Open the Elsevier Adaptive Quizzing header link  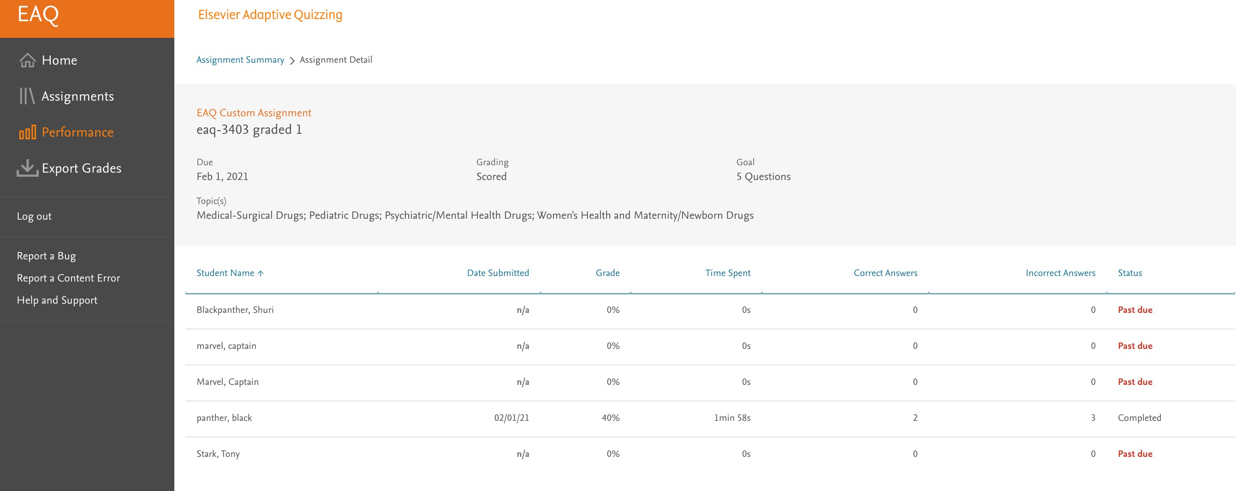pos(270,14)
